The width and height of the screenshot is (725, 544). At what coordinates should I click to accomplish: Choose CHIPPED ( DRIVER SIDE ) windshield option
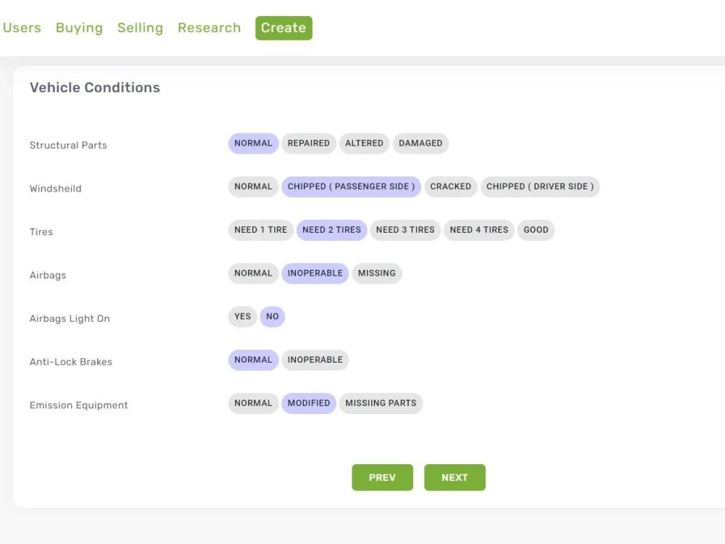540,186
